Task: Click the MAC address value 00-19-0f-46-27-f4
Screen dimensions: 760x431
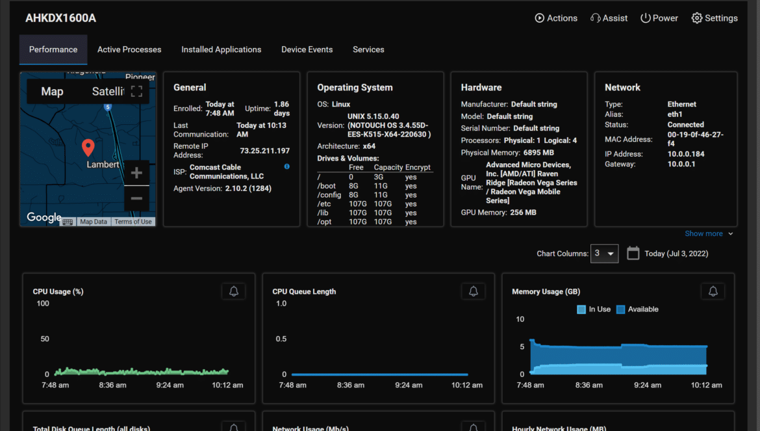Action: tap(696, 139)
